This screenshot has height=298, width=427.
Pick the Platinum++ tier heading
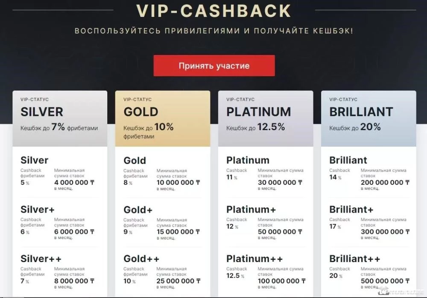pyautogui.click(x=254, y=259)
